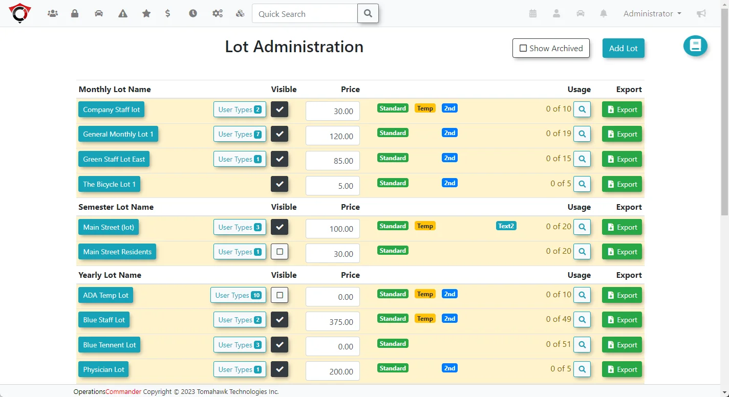Open User Types for General Monthly Lot 1

(240, 134)
